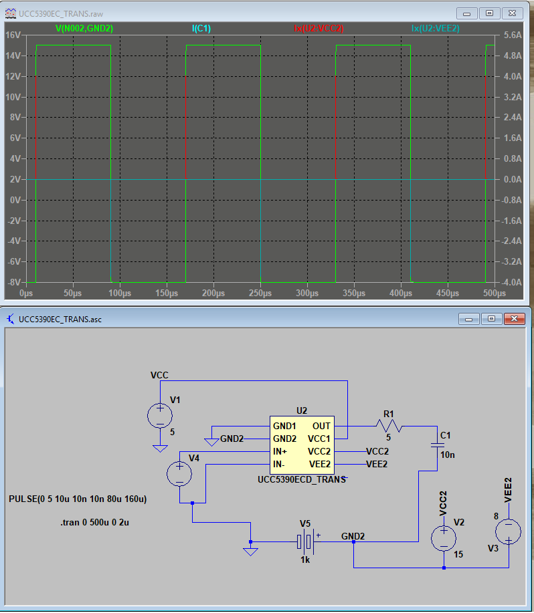
Task: Click the 16V left axis label
Action: click(13, 35)
